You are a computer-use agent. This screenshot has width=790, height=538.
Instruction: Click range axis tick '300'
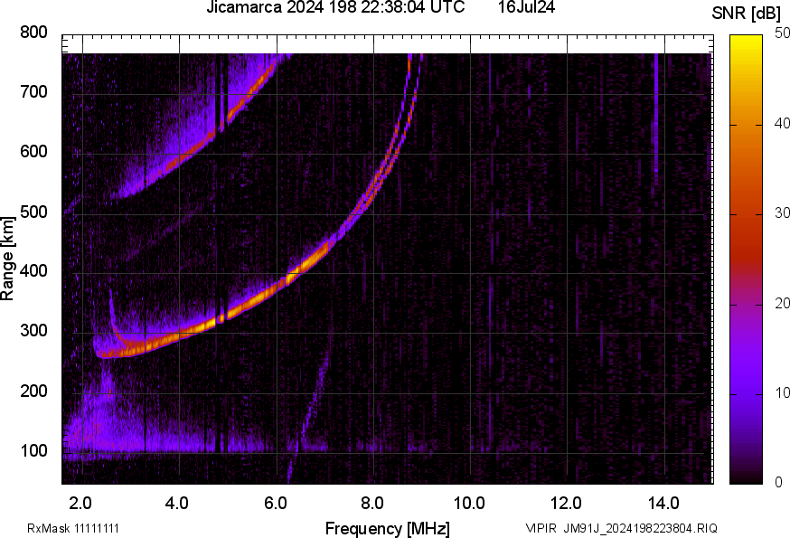pyautogui.click(x=33, y=331)
